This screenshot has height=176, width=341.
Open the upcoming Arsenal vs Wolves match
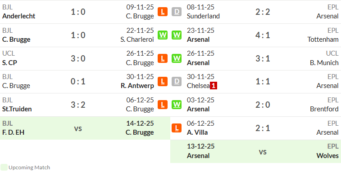pyautogui.click(x=255, y=151)
